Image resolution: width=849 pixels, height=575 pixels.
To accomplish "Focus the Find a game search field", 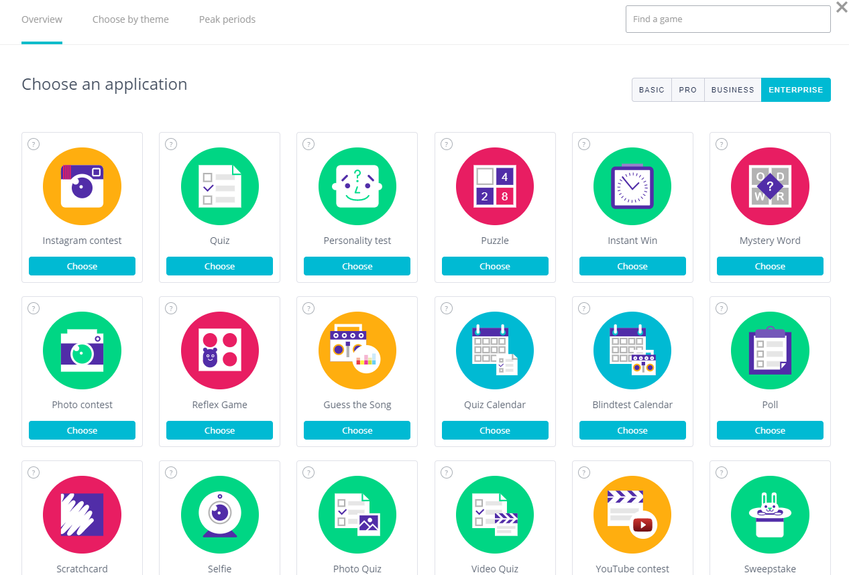I will pos(728,19).
